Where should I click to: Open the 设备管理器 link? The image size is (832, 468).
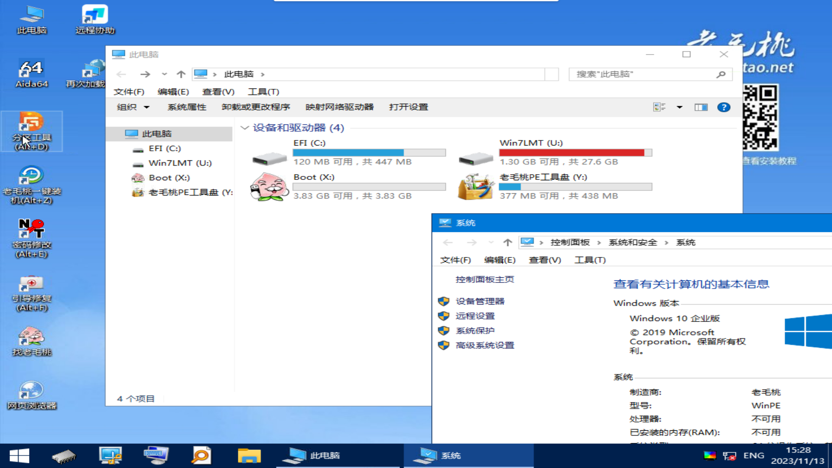(x=480, y=301)
